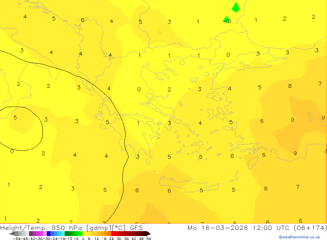Pick the cyan legend swatch
Viewport: 327px width, 240px height.
(63, 233)
